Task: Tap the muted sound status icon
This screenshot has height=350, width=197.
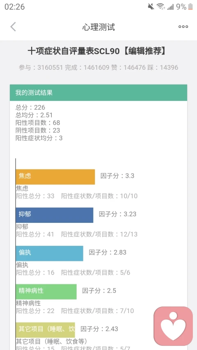Action: pos(151,7)
